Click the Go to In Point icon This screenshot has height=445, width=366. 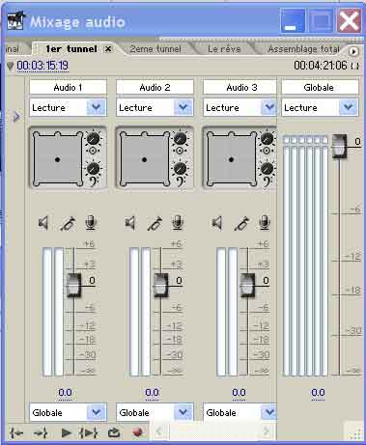tap(16, 432)
